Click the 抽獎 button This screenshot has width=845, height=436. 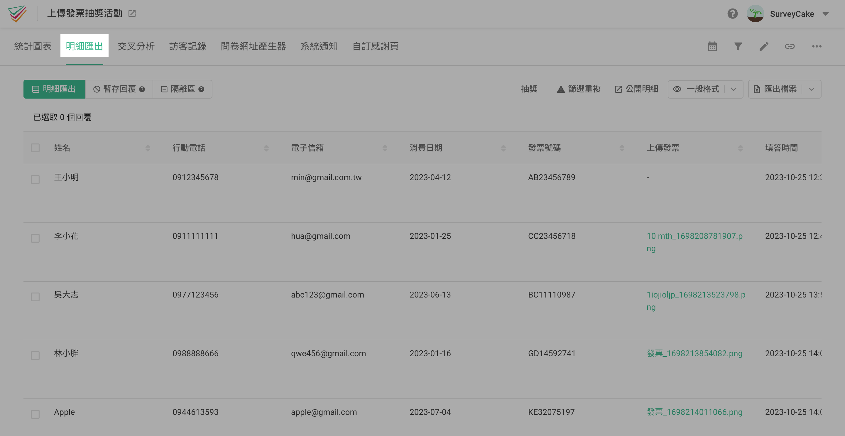[529, 89]
